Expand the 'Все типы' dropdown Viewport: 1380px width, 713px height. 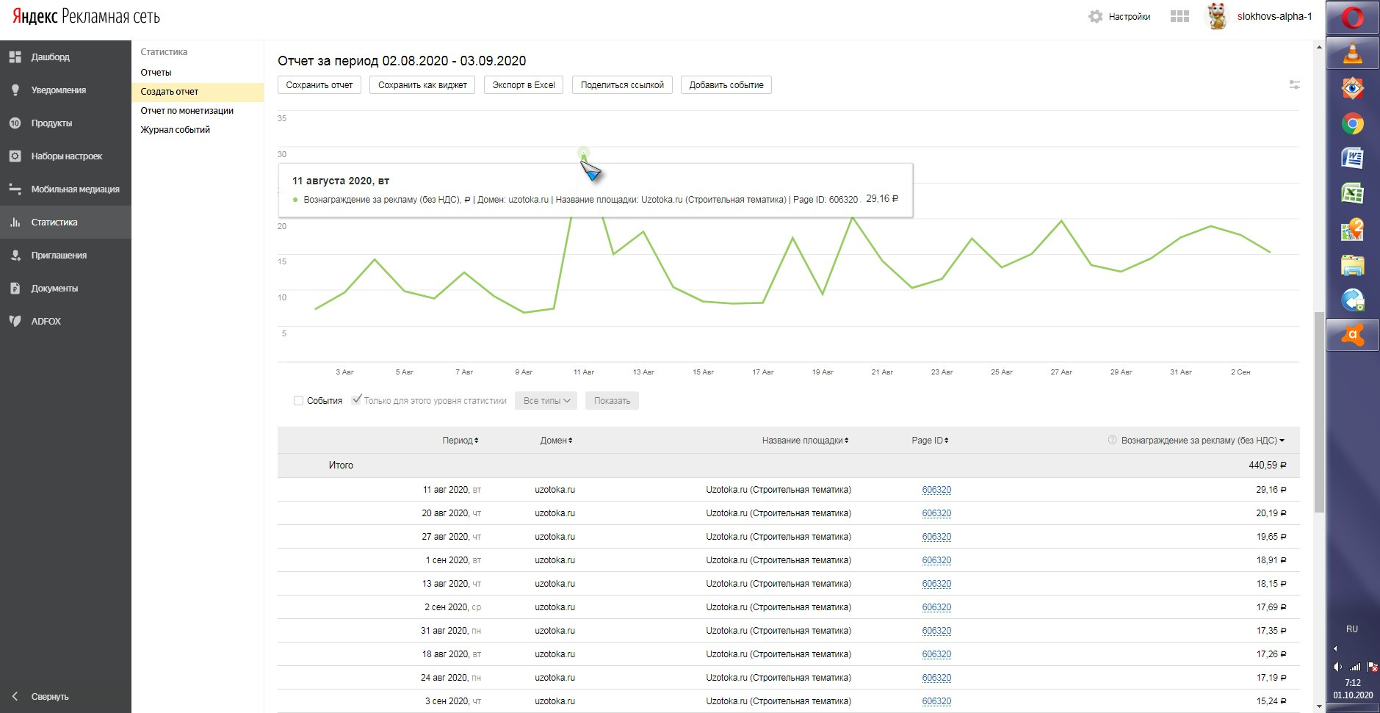pyautogui.click(x=546, y=401)
